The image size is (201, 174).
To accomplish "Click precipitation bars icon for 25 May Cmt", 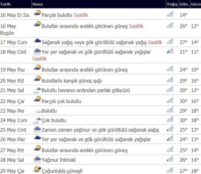I will (x=170, y=129).
